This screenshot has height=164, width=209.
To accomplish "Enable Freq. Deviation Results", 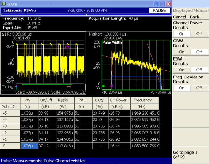I will pyautogui.click(x=181, y=88).
